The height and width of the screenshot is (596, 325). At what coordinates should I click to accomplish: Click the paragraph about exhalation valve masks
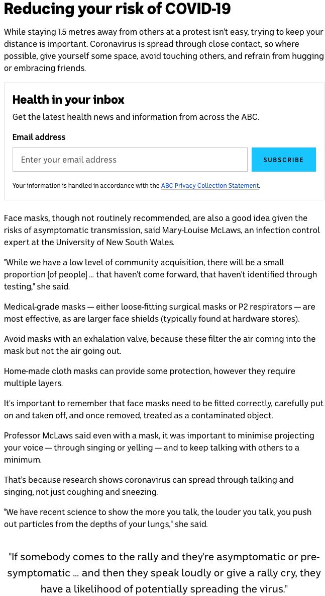click(159, 345)
